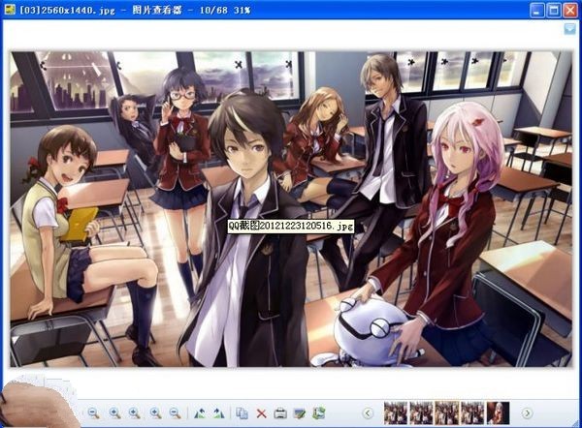Select the third highlighted thumbnail in filmstrip
Viewport: 582px width, 428px height.
click(x=447, y=413)
